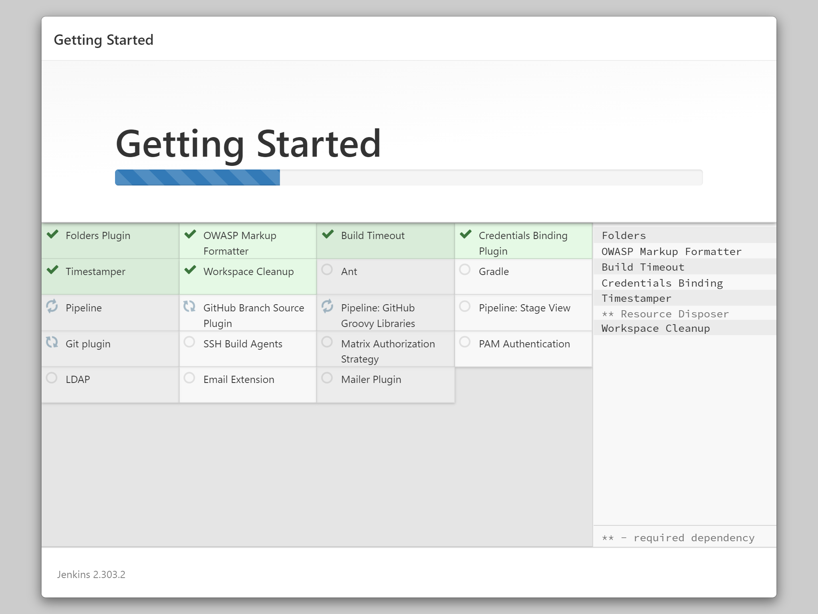Click the green checkmark beside Folders Plugin
The image size is (818, 614).
(x=53, y=234)
